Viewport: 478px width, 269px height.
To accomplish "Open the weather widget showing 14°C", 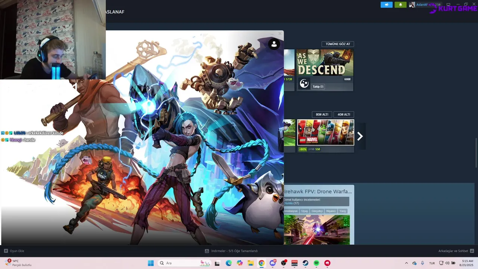I will pos(18,263).
